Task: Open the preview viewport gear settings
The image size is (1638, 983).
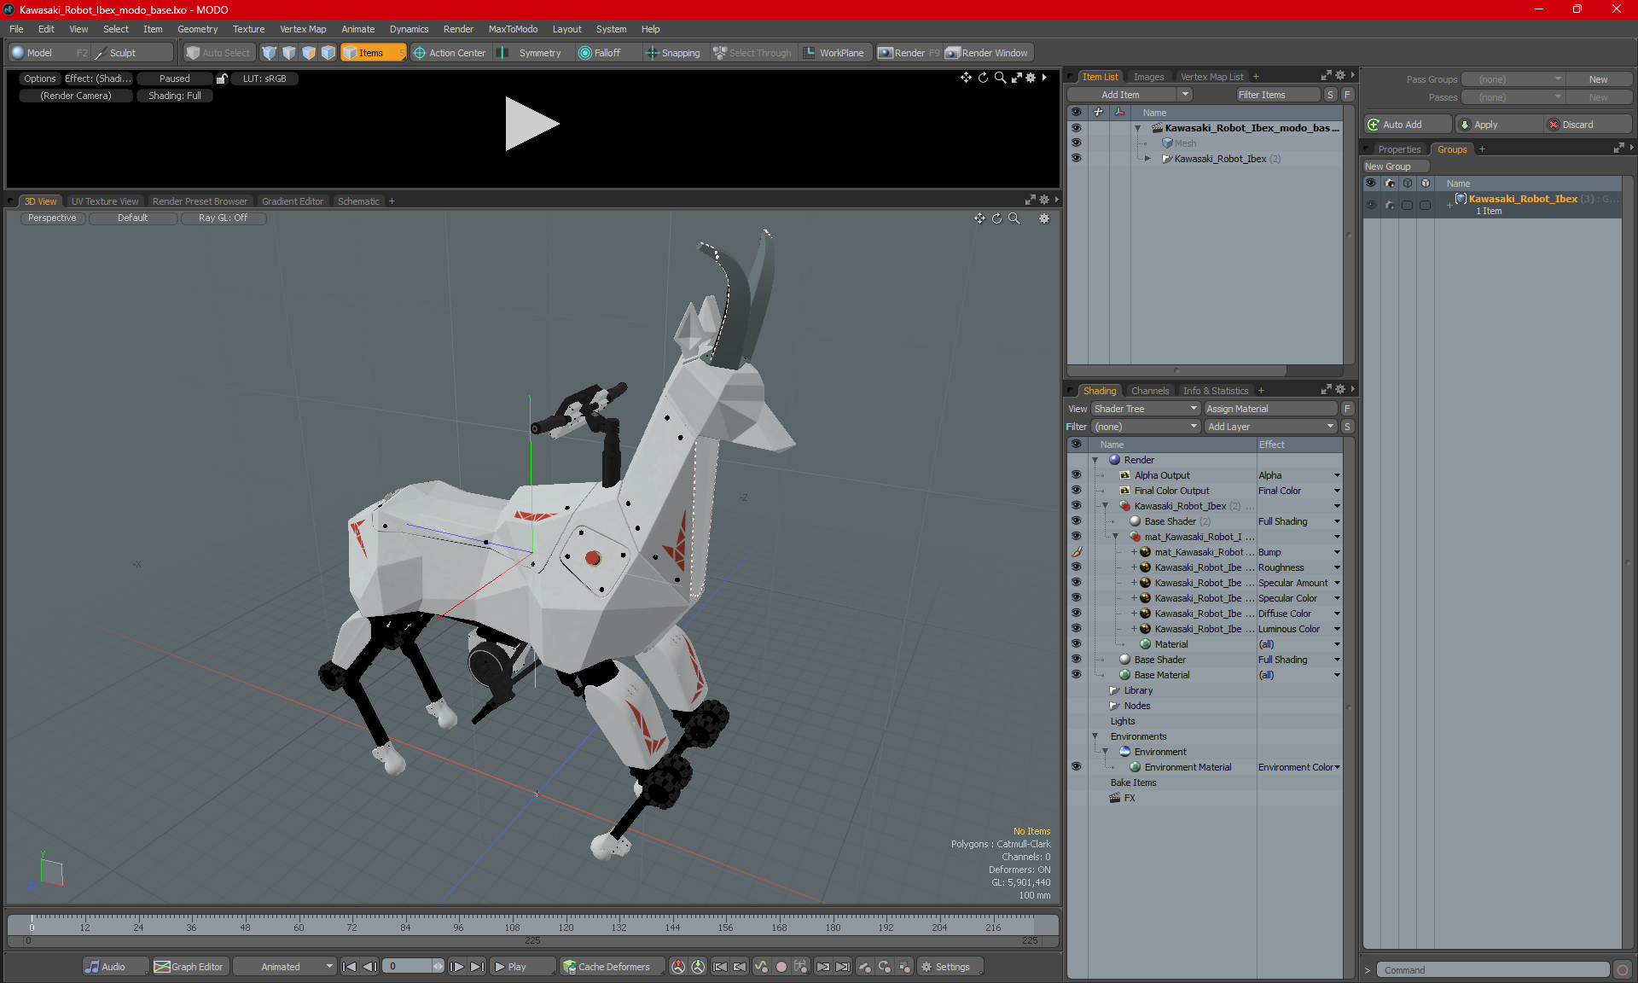Action: (x=1031, y=78)
